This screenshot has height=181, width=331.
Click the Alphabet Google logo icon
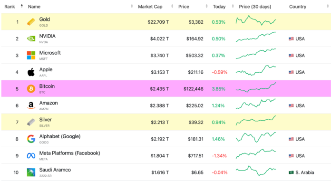click(31, 139)
